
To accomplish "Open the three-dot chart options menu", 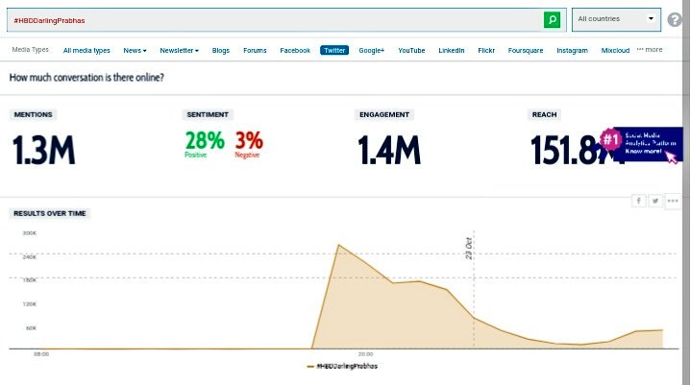I will click(673, 201).
